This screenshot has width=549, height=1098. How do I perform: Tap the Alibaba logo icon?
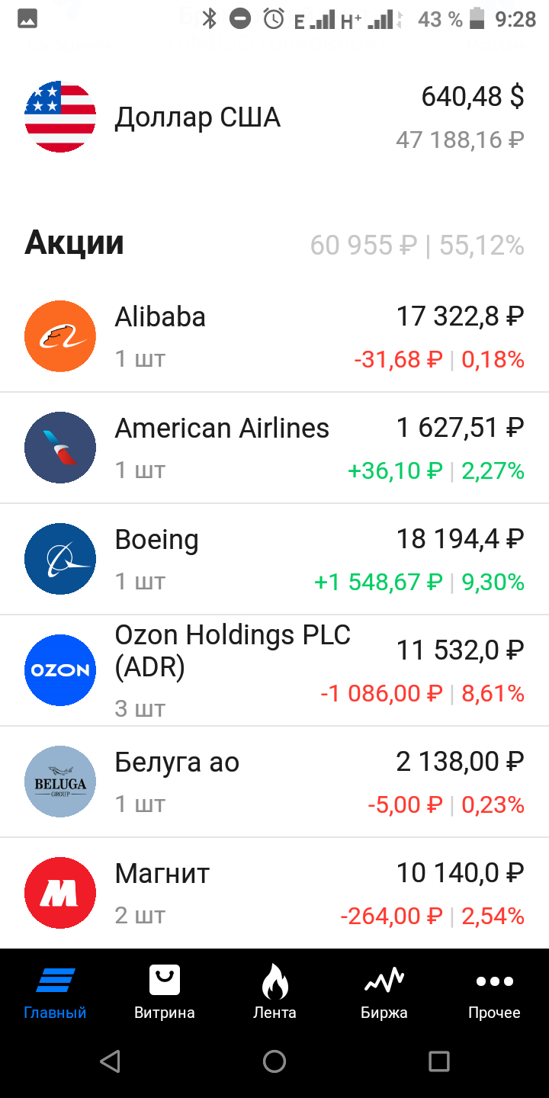(x=60, y=336)
